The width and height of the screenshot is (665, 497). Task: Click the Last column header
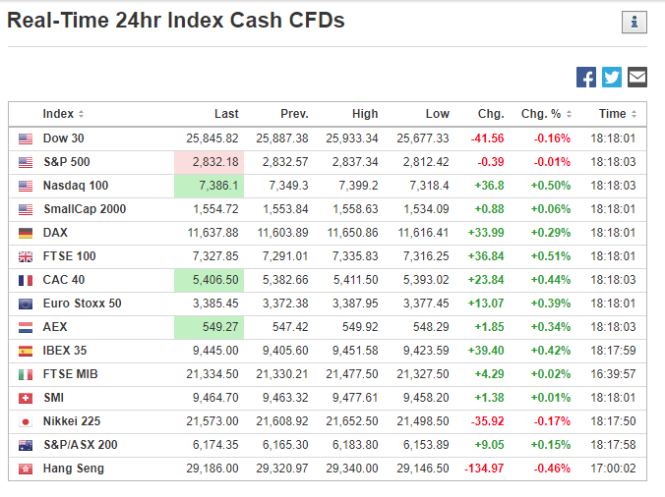[x=226, y=114]
